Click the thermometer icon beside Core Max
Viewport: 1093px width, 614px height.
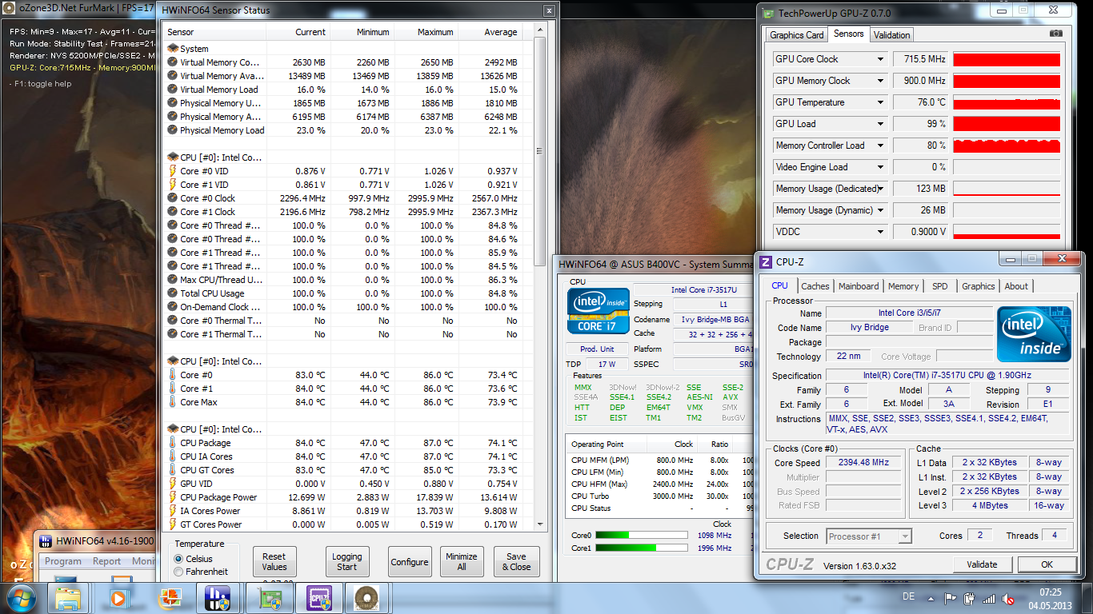click(x=172, y=402)
